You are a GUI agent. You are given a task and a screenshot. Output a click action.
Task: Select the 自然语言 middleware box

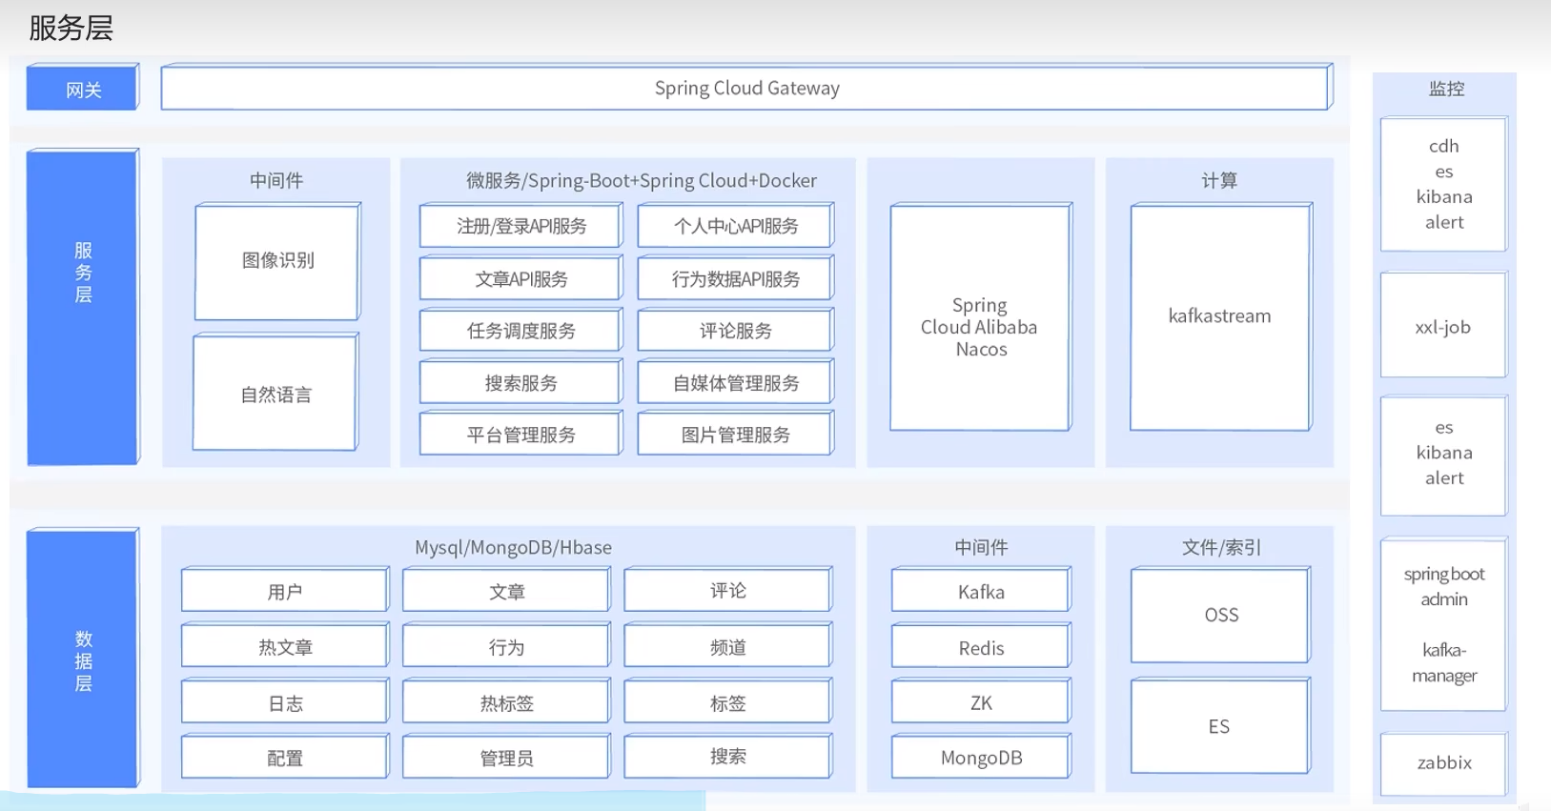276,392
